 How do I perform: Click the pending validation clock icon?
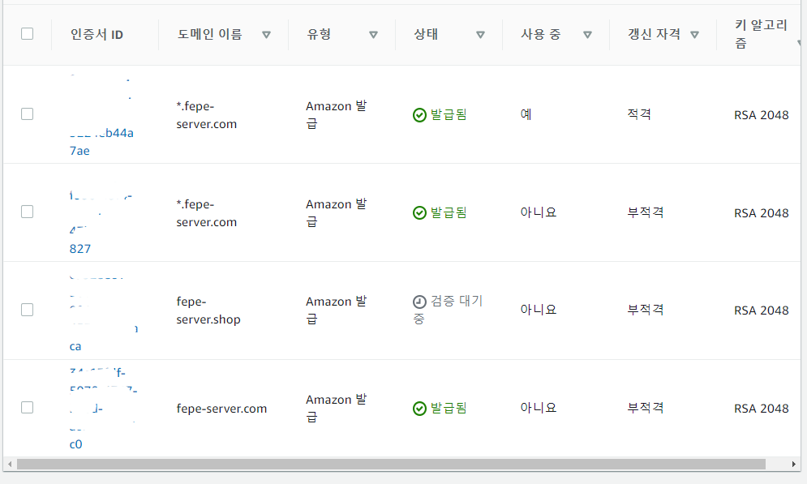[x=419, y=302]
